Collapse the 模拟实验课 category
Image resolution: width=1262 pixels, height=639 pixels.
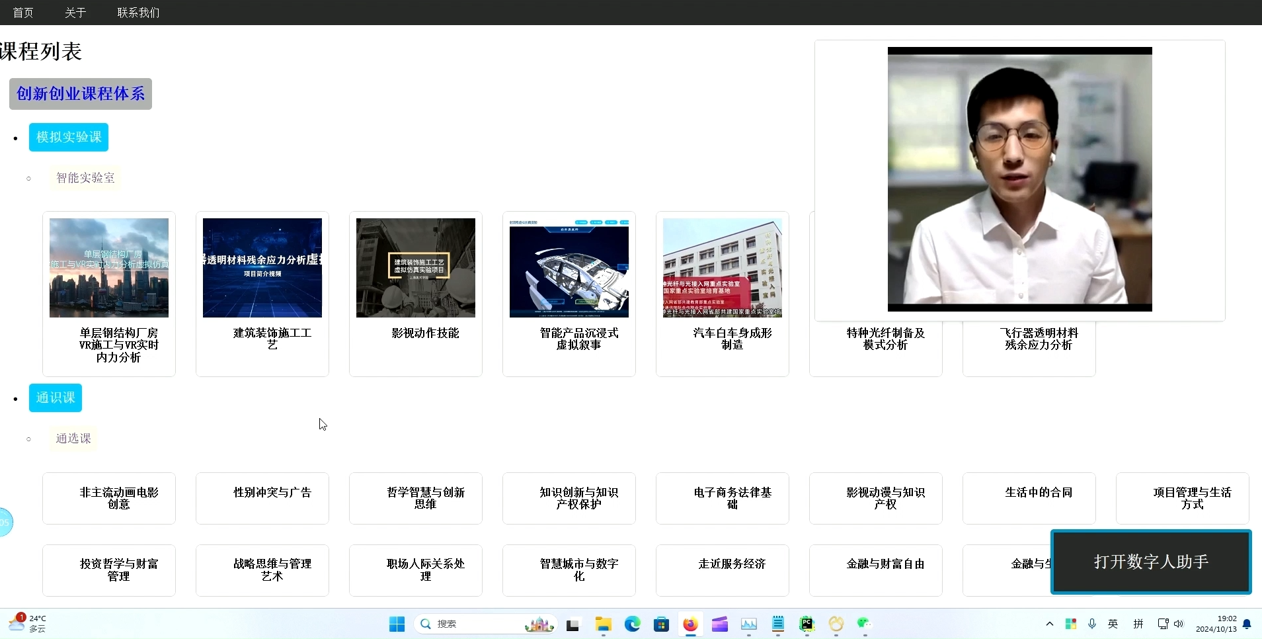coord(69,138)
